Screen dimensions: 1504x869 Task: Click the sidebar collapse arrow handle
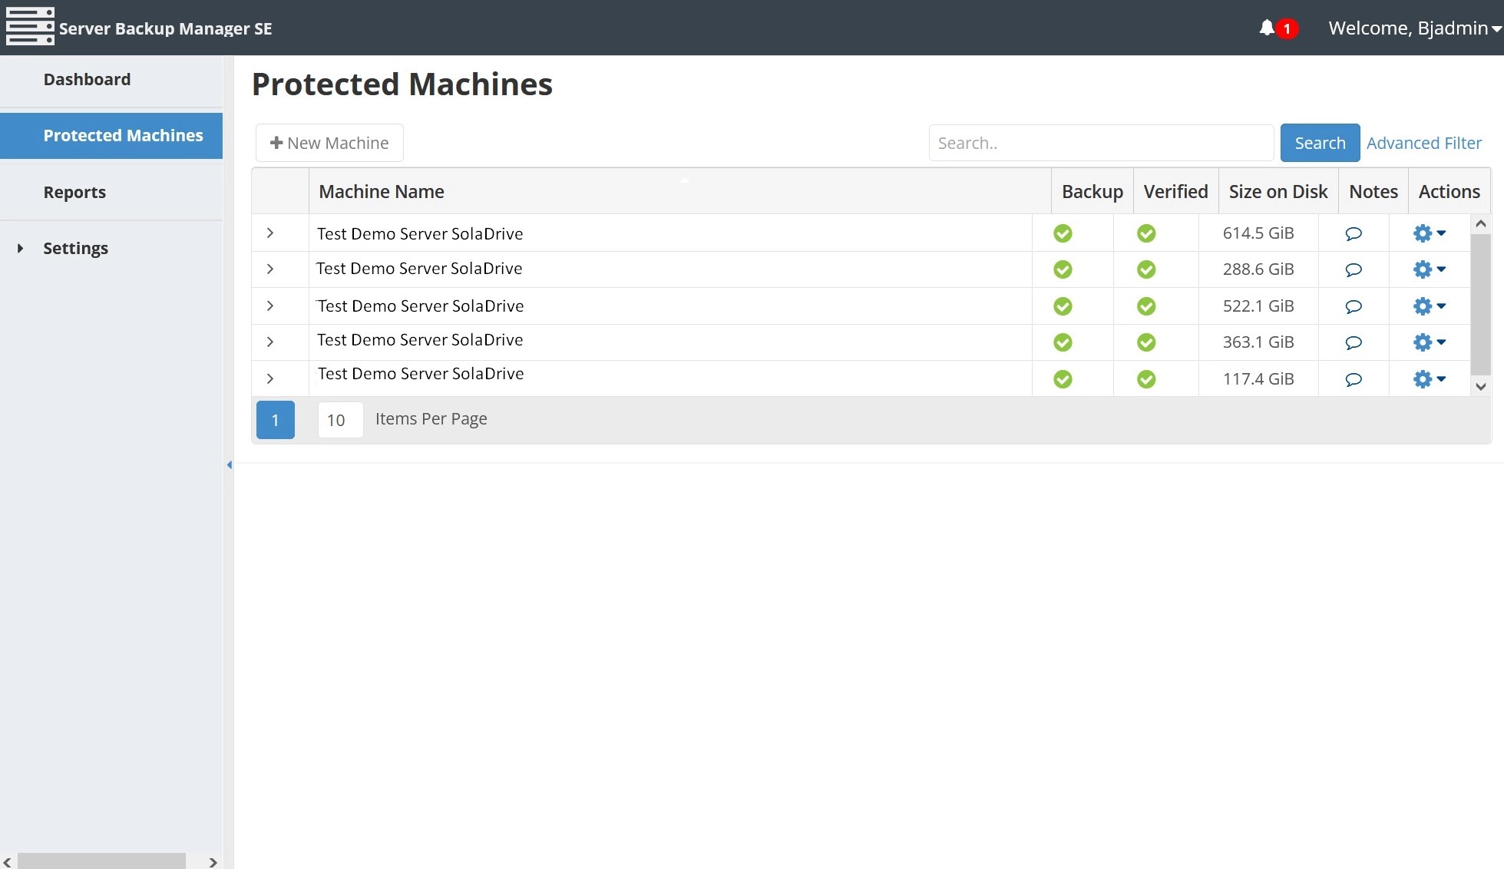[229, 465]
